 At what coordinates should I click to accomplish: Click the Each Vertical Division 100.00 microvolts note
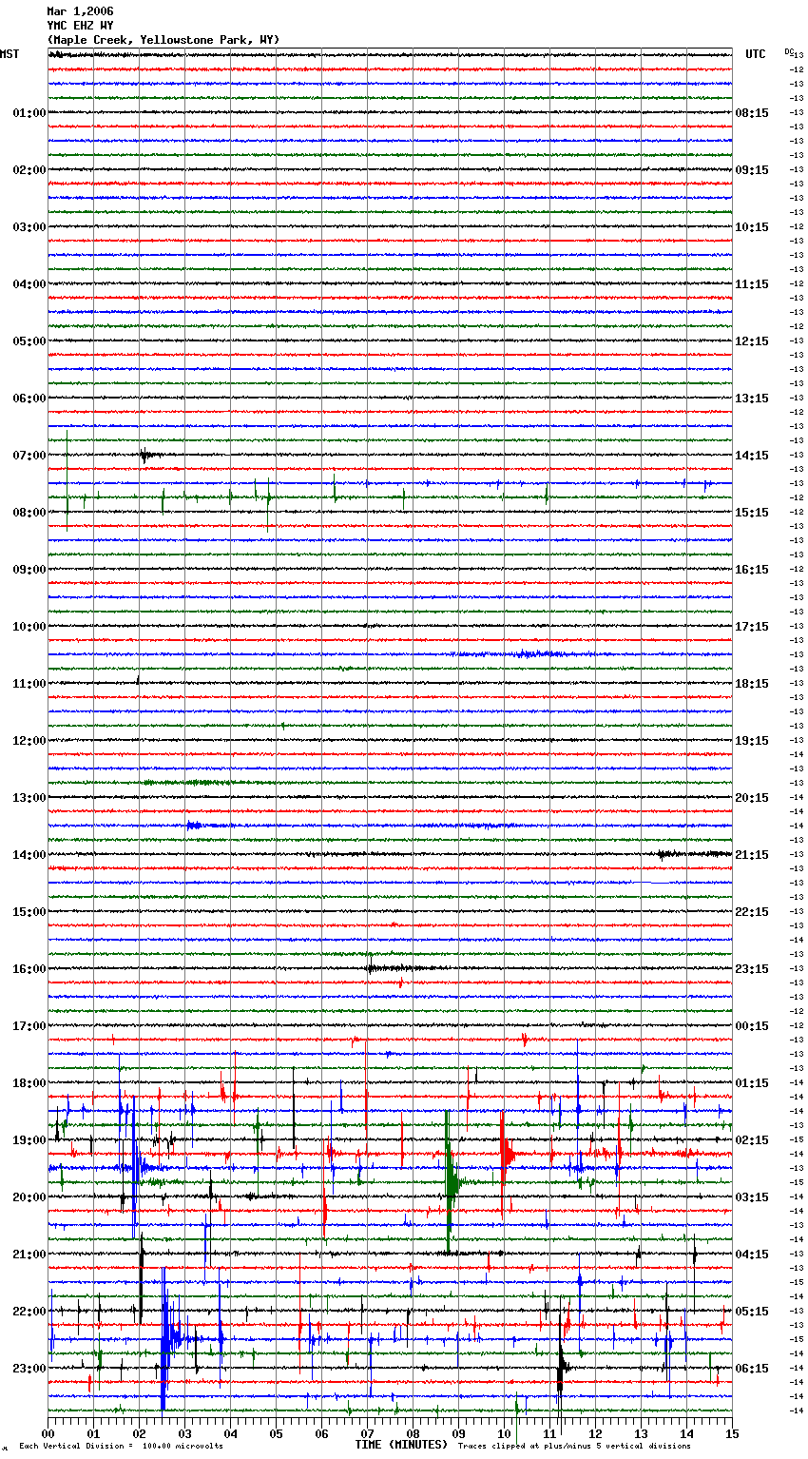(121, 1447)
